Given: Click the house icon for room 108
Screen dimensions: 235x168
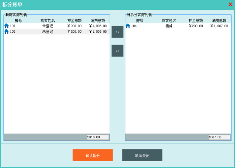Looking at the screenshot, I should 6,32.
